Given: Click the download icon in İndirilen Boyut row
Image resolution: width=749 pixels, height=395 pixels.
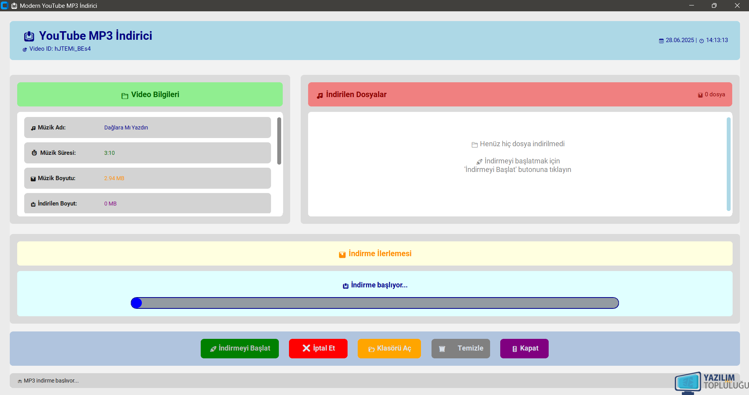Looking at the screenshot, I should 33,204.
